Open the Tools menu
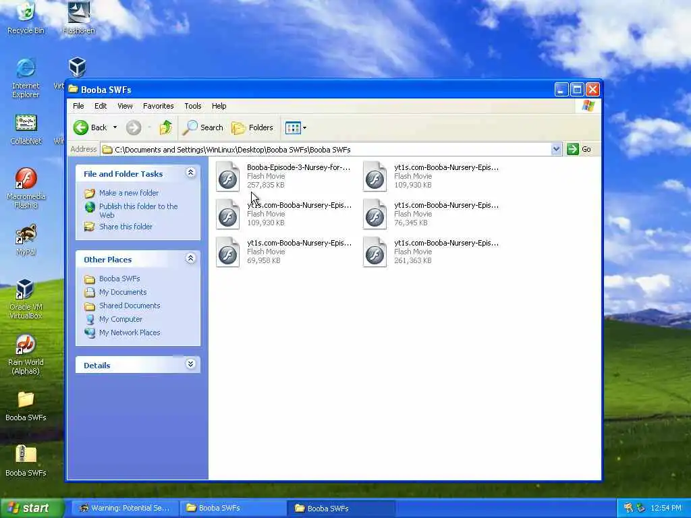691x518 pixels. 192,106
